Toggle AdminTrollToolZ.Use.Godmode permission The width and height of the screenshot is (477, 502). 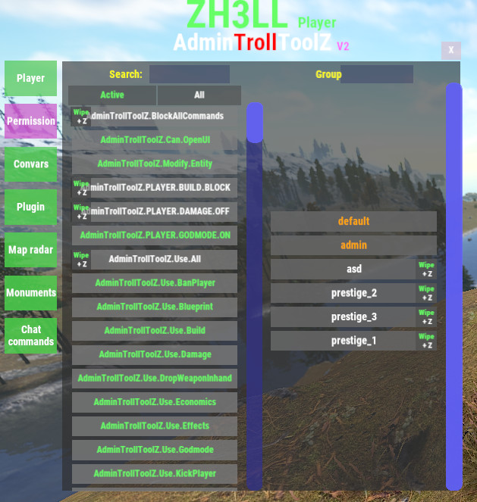pos(155,451)
